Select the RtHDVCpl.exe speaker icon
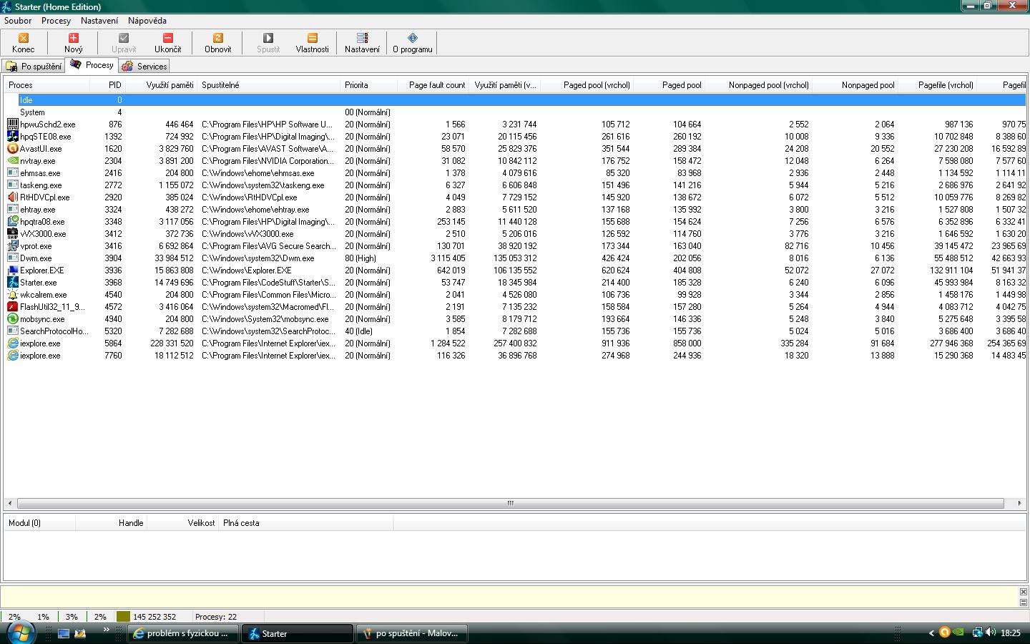1030x644 pixels. pos(13,197)
